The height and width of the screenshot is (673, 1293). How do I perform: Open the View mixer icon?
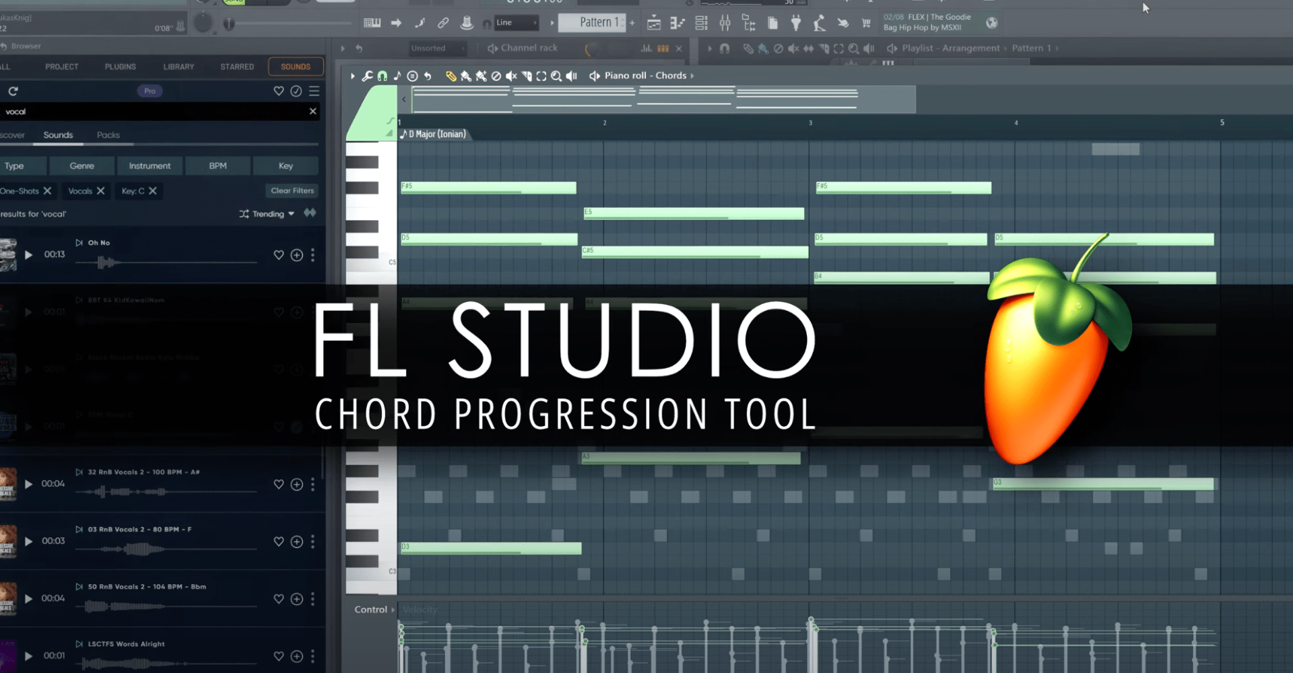(x=725, y=24)
